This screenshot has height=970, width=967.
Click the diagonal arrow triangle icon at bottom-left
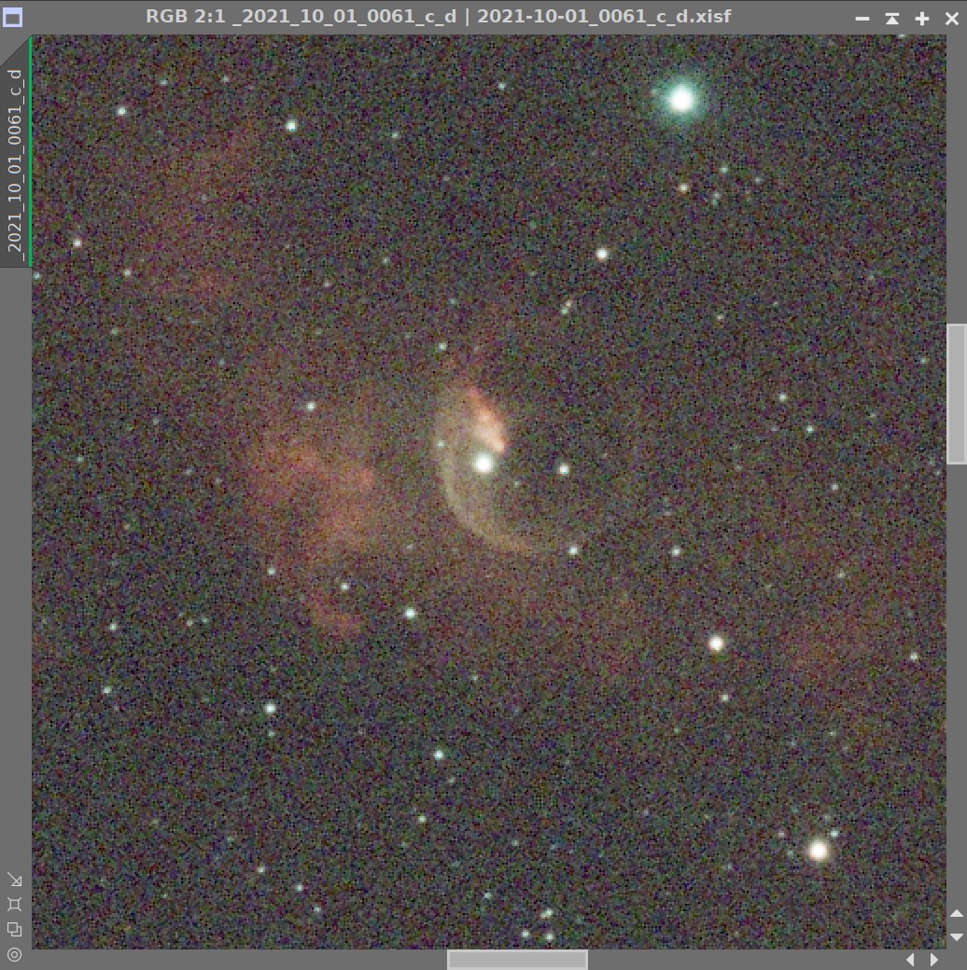click(x=15, y=880)
